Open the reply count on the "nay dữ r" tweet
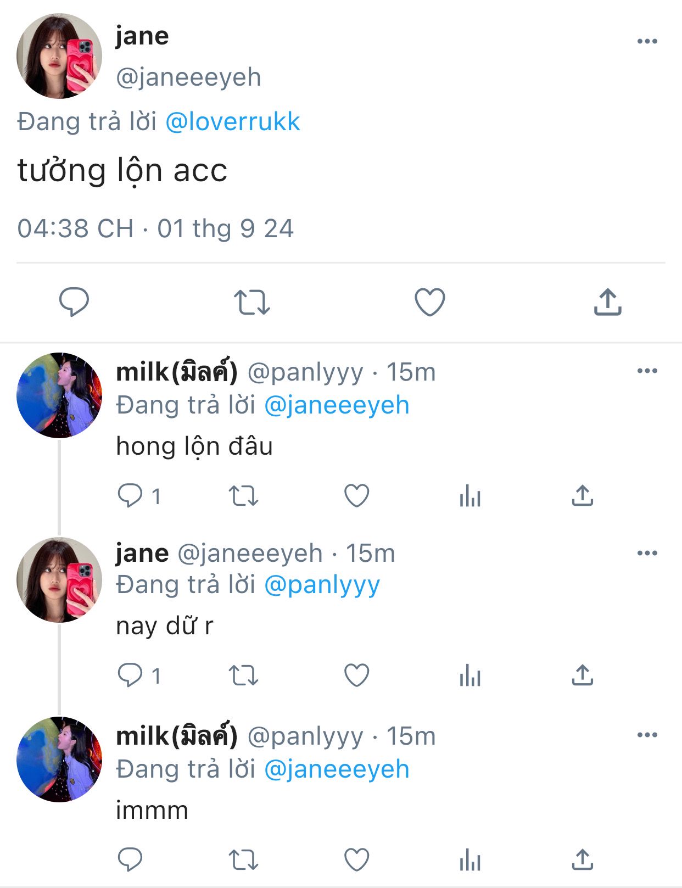This screenshot has width=682, height=888. click(139, 675)
